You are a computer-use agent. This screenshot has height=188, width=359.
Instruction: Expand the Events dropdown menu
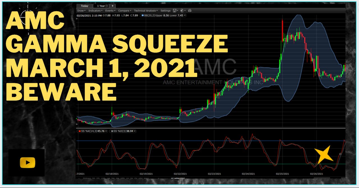tap(110, 11)
